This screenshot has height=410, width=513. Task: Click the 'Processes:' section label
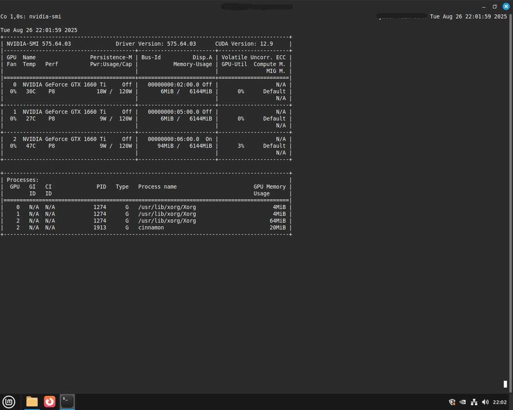coord(23,180)
